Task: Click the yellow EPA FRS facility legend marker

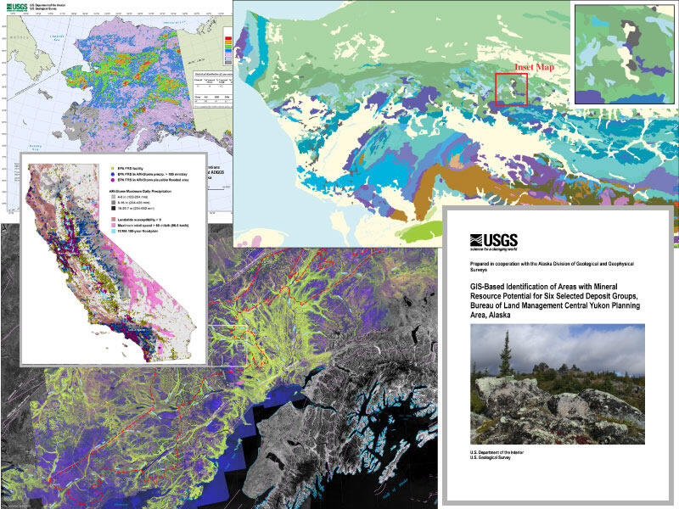Action: (x=112, y=168)
